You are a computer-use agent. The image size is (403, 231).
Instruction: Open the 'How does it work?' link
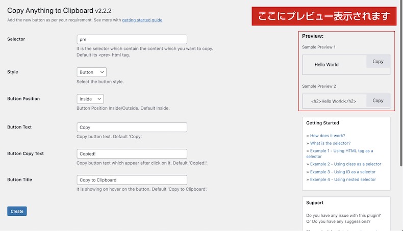(x=328, y=136)
